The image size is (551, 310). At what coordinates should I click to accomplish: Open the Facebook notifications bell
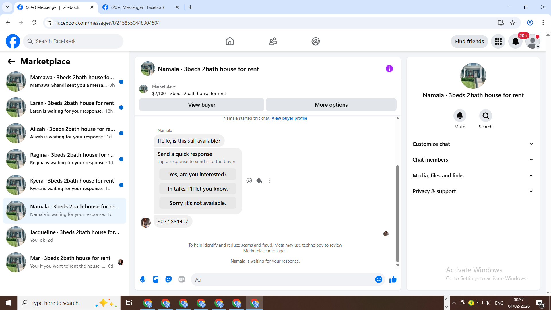pos(515,42)
